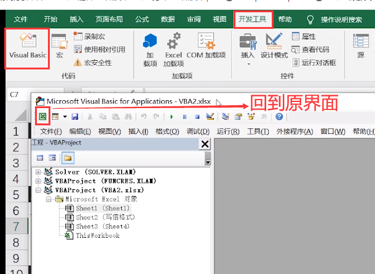
Task: Open COM Add-ins (COM 加载项)
Action: [206, 45]
